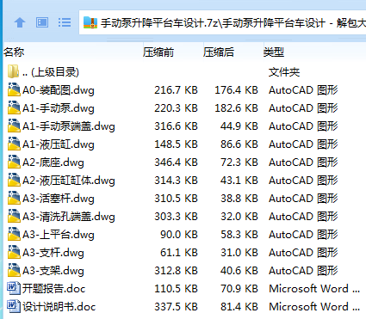Select the file 设计说明书.doc
The width and height of the screenshot is (366, 319).
(59, 307)
